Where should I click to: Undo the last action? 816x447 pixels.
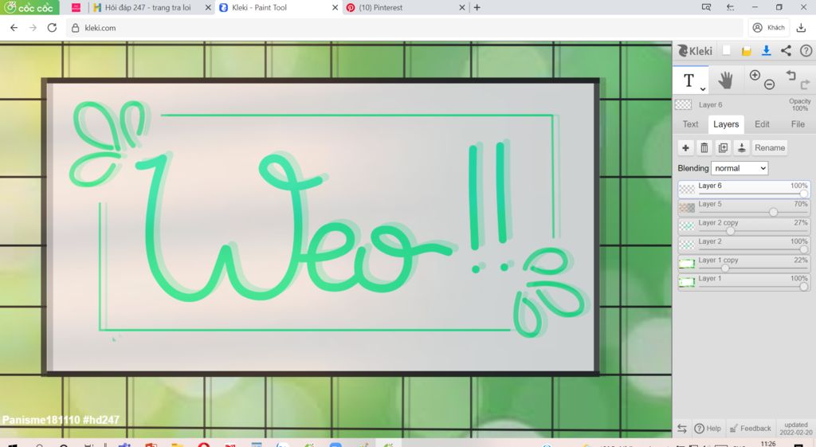tap(791, 76)
